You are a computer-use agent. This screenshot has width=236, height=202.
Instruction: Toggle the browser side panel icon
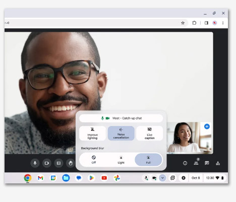point(206,23)
